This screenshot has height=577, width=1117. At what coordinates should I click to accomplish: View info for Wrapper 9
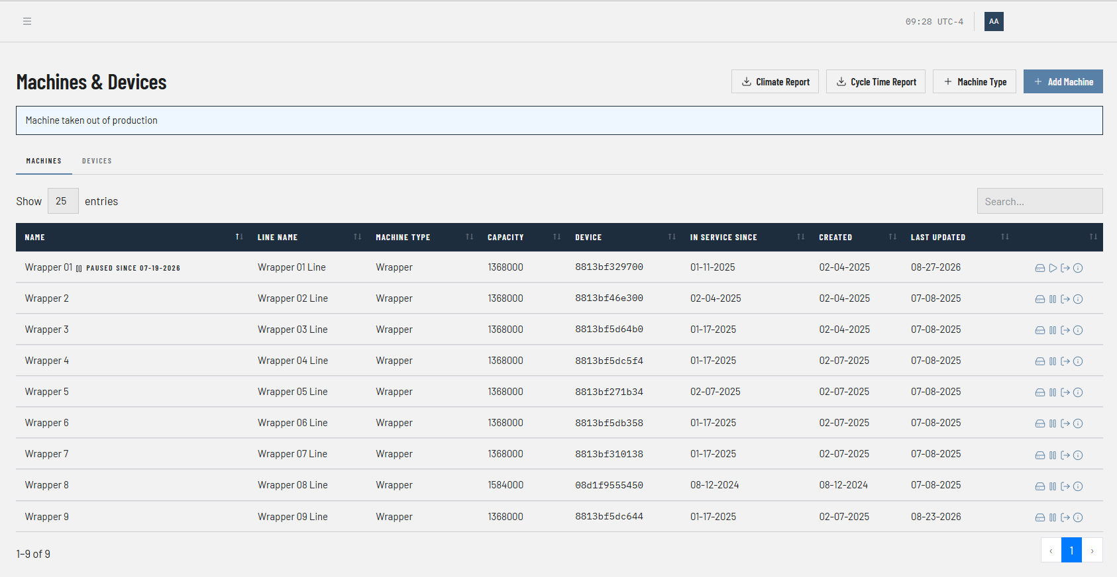(x=1078, y=517)
